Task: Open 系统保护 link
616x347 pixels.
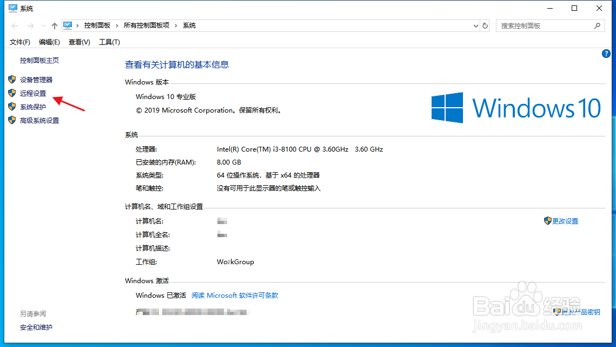Action: pyautogui.click(x=33, y=107)
